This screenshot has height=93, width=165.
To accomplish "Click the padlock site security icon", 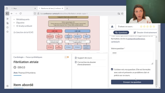I will coord(38,13).
